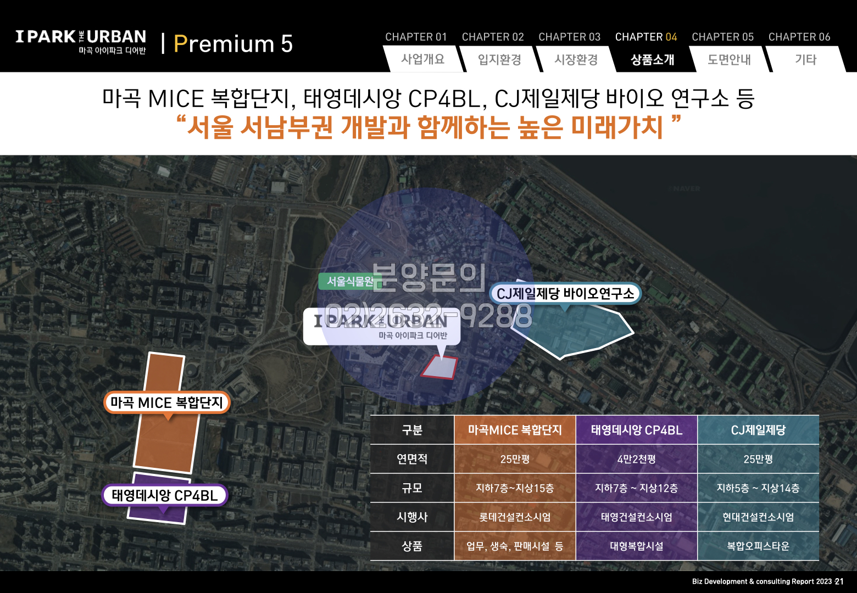The image size is (857, 593).
Task: Click the CHAPTER 06 label
Action: click(799, 37)
